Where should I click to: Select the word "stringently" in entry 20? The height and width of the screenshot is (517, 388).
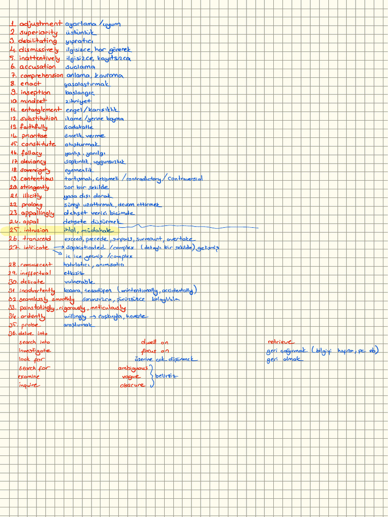34,188
